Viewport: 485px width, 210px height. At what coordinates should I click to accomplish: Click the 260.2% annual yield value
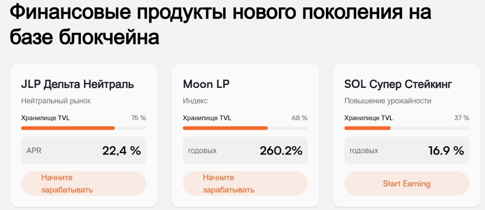281,151
